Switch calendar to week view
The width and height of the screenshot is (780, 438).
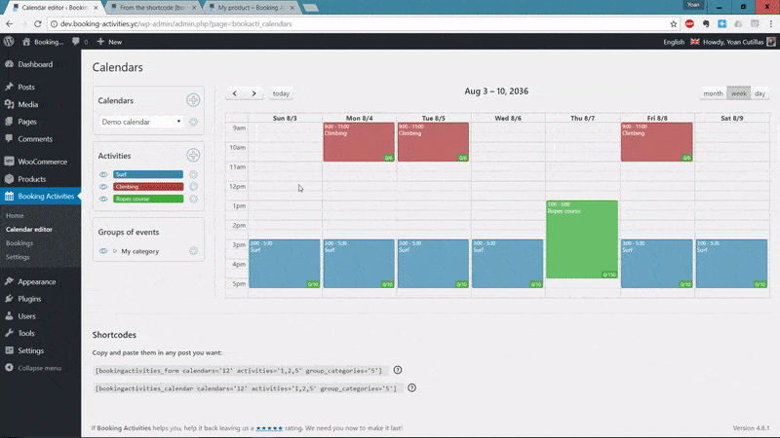(x=738, y=93)
